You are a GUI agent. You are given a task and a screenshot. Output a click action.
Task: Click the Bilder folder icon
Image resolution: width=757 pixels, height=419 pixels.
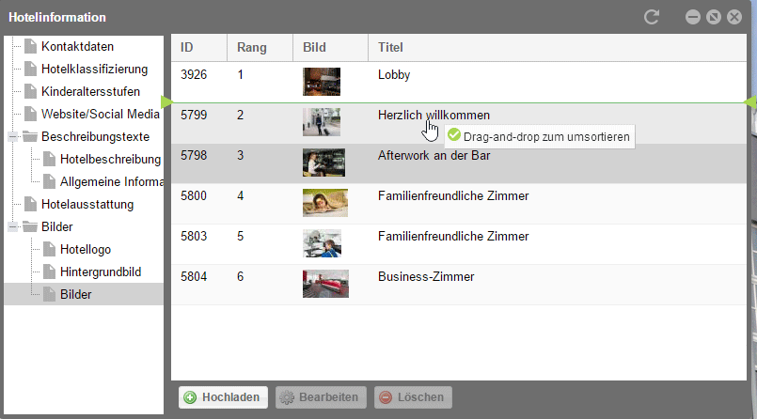[x=30, y=227]
